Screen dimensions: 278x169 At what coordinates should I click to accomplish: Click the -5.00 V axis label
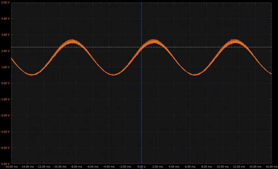(x=5, y=164)
